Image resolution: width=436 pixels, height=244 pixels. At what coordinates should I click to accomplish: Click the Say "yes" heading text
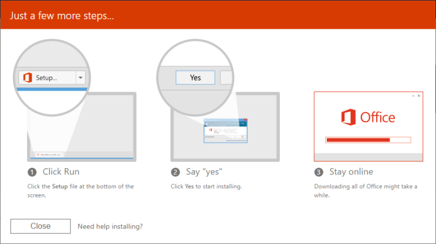[204, 172]
